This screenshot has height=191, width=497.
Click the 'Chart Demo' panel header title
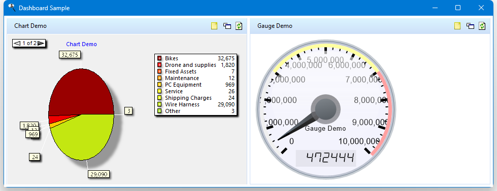30,26
